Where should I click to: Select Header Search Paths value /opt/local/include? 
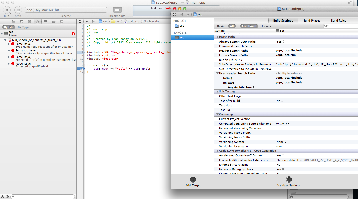click(x=289, y=51)
